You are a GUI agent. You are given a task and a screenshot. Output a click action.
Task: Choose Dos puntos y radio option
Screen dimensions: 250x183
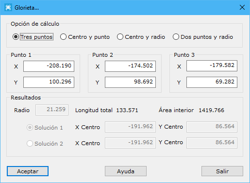[203, 37]
